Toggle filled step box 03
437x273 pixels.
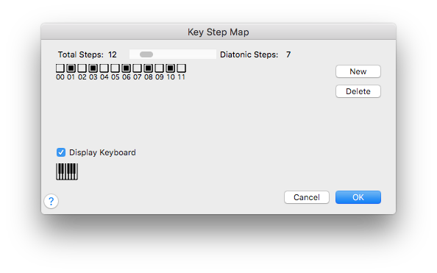93,68
